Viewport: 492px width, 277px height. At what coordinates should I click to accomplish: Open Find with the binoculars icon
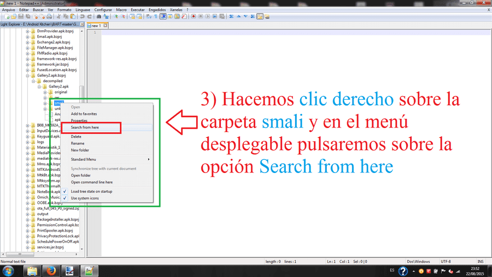pos(99,16)
